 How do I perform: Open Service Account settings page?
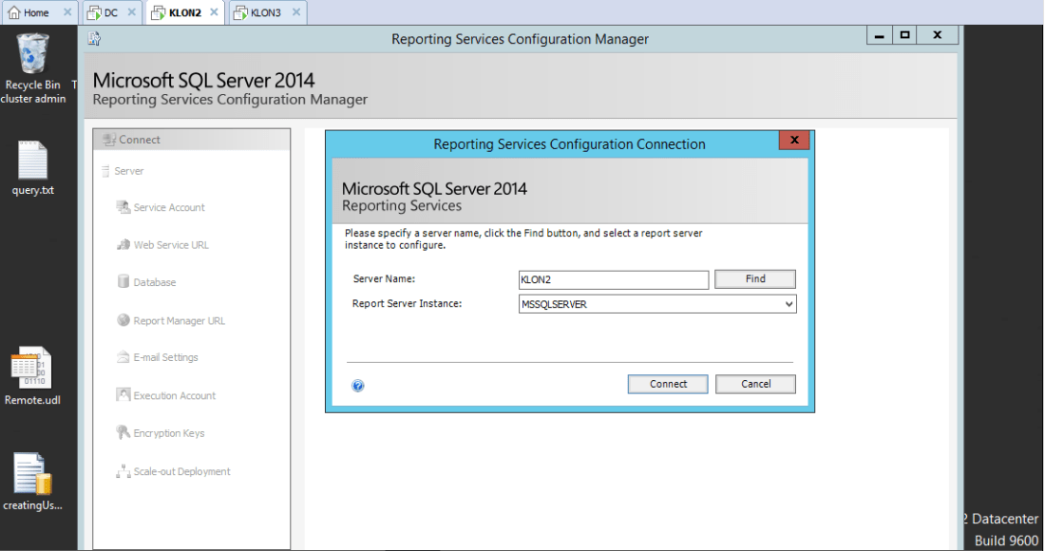168,207
